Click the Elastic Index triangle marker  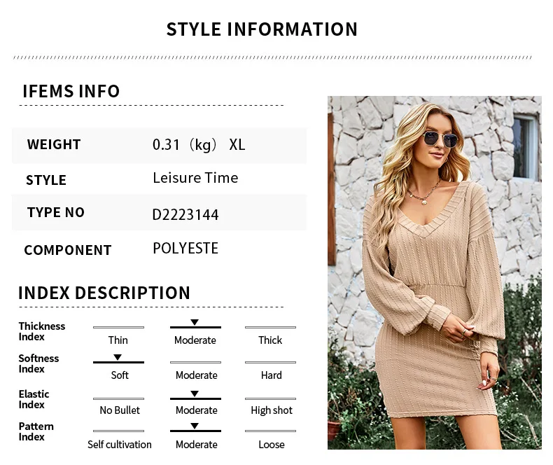click(195, 394)
